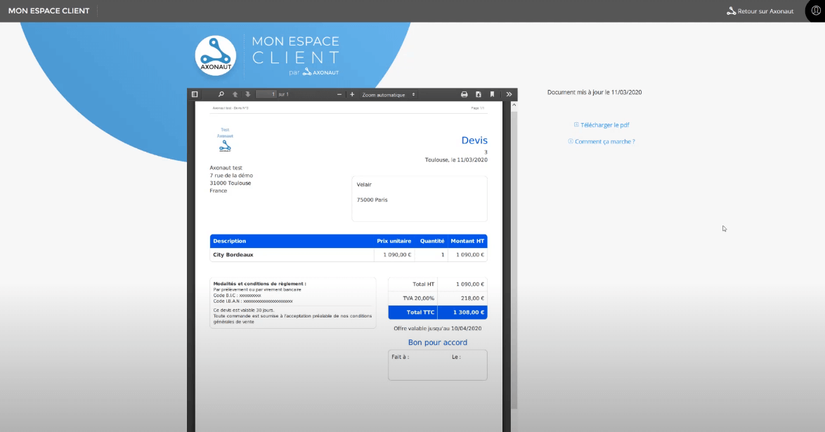
Task: Go to previous page arrow
Action: tap(235, 94)
